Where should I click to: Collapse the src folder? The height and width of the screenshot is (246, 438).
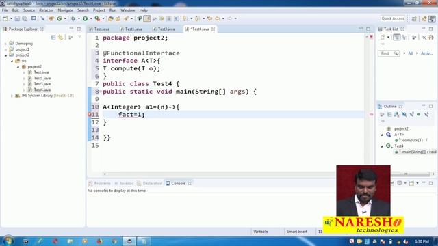12,61
